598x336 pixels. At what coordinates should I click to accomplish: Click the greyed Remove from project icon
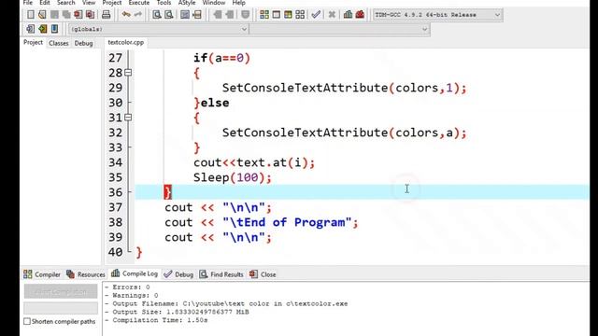tap(229, 15)
